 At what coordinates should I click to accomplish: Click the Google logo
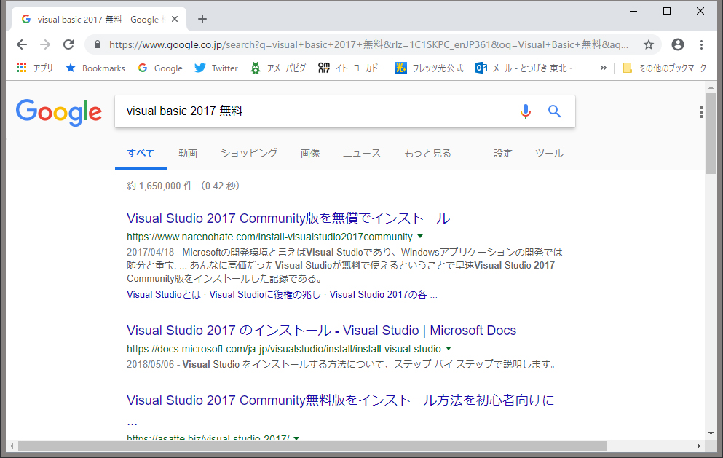(59, 112)
